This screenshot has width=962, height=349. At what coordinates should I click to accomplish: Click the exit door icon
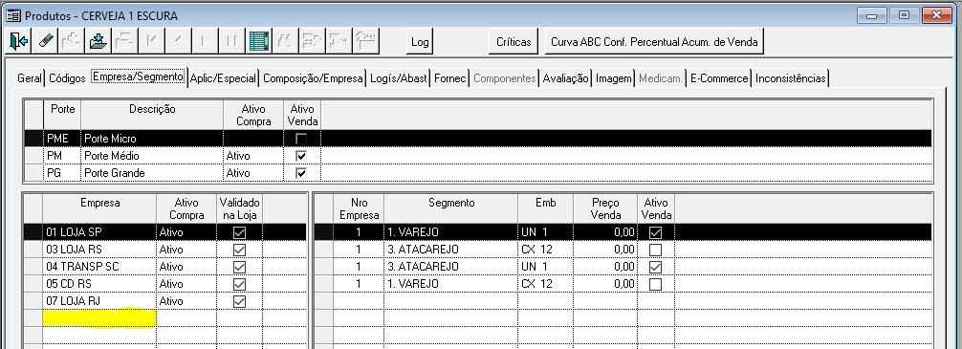point(19,42)
